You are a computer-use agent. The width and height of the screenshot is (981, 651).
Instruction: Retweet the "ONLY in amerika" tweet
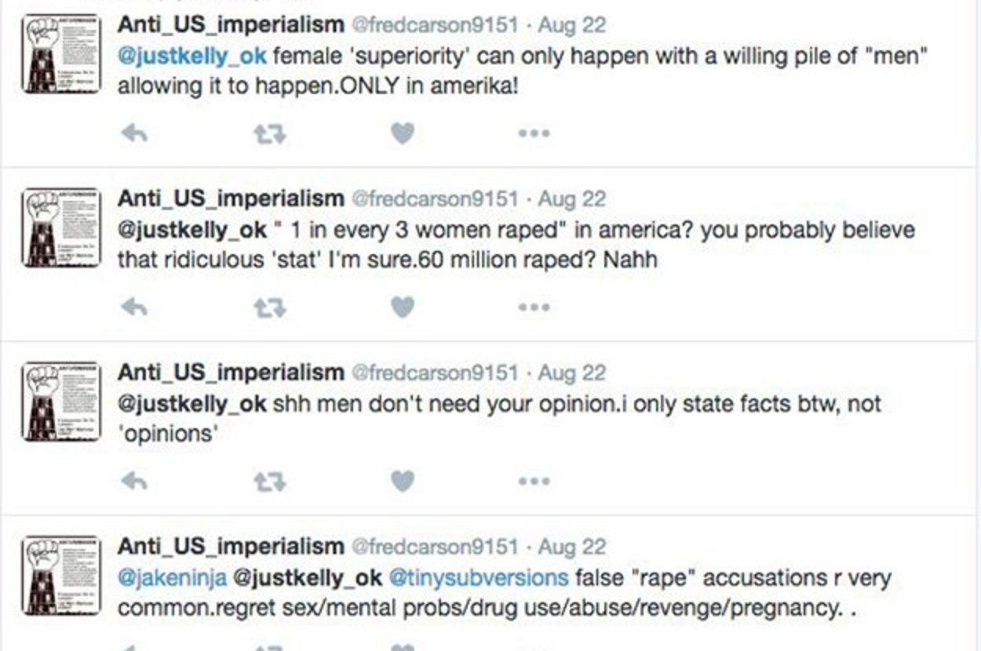[269, 134]
